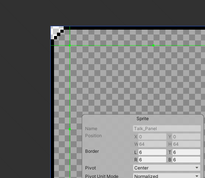Click the left border green midpoint handle
The image size is (205, 178).
click(x=70, y=129)
